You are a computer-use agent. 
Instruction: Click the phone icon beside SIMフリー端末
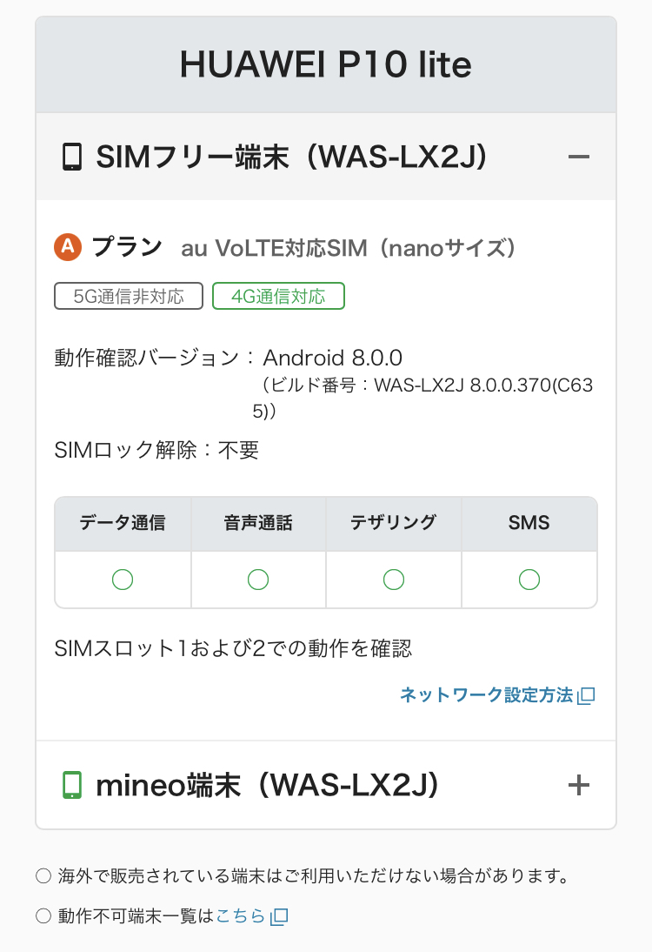pyautogui.click(x=71, y=158)
